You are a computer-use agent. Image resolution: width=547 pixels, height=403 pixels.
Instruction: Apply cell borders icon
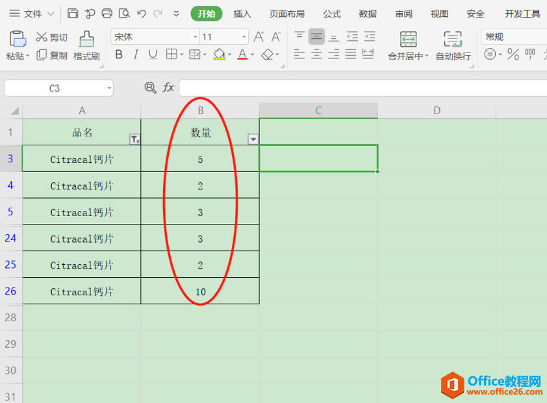172,55
